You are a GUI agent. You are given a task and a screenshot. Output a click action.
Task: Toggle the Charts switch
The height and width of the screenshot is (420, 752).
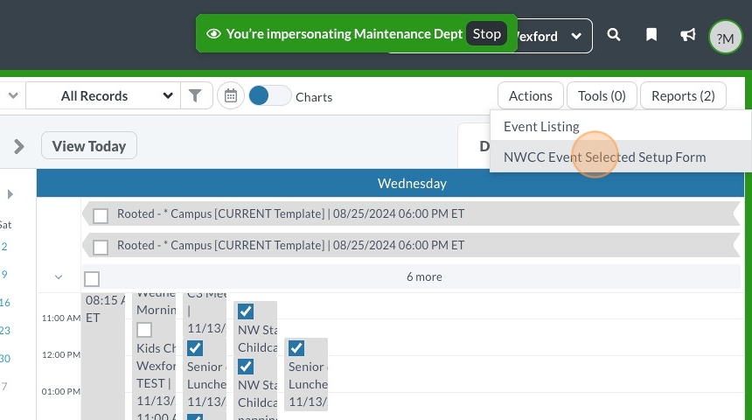pos(269,96)
